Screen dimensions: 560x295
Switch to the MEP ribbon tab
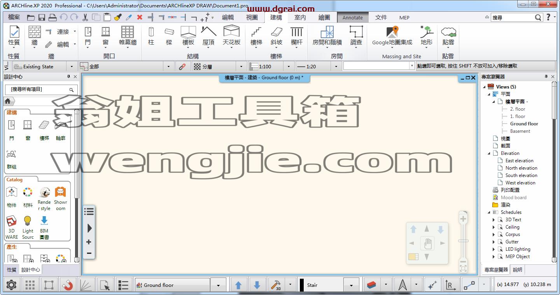click(404, 17)
